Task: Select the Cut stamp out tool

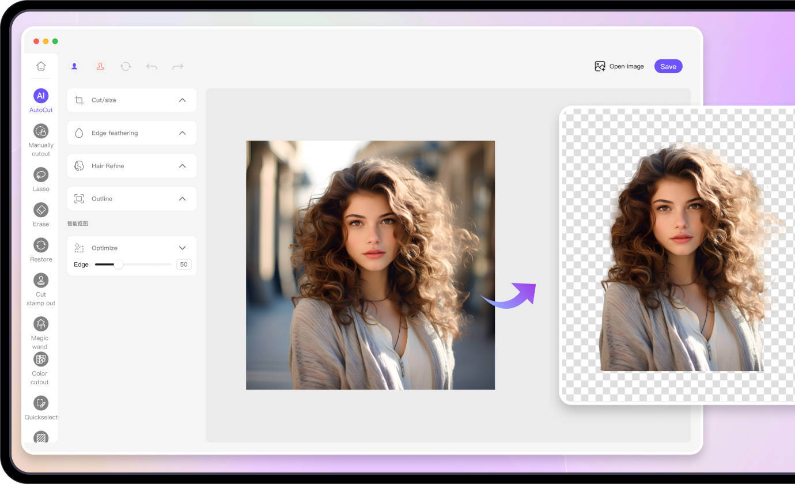Action: 41,281
